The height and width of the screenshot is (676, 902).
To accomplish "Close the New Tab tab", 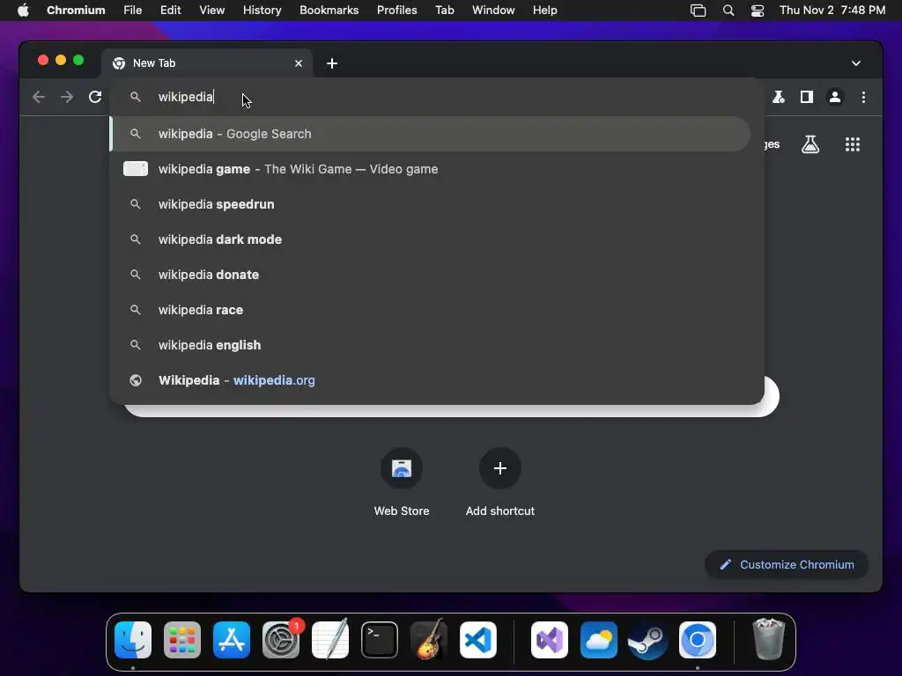I will (298, 63).
